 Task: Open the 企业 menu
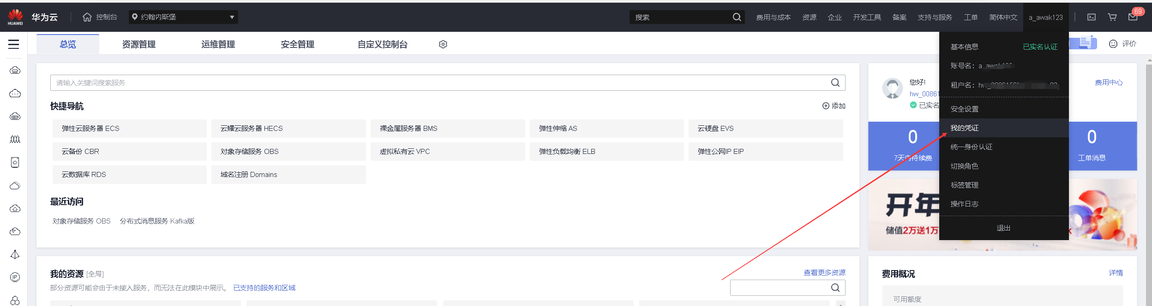click(x=834, y=17)
